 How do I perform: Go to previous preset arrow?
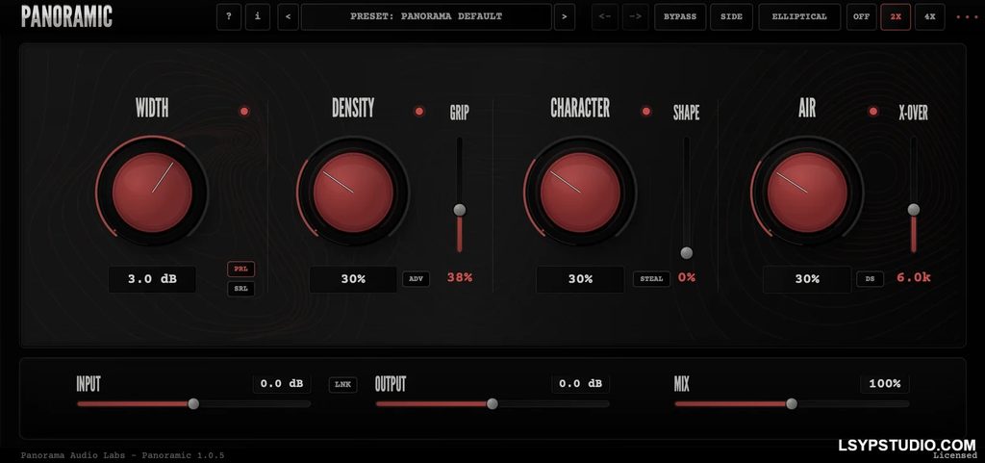point(288,17)
